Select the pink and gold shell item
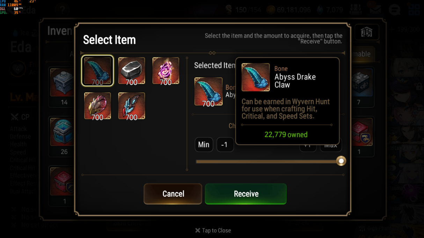Image resolution: width=424 pixels, height=238 pixels. (x=97, y=106)
